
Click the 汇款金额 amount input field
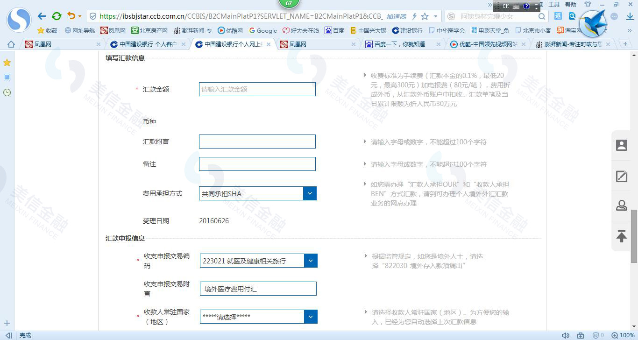[257, 89]
